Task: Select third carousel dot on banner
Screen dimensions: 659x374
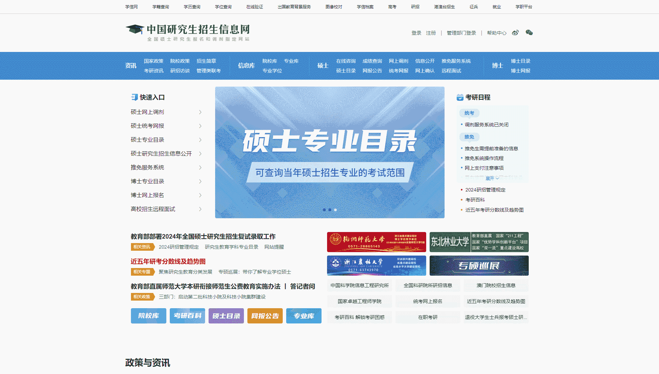Action: pyautogui.click(x=335, y=210)
